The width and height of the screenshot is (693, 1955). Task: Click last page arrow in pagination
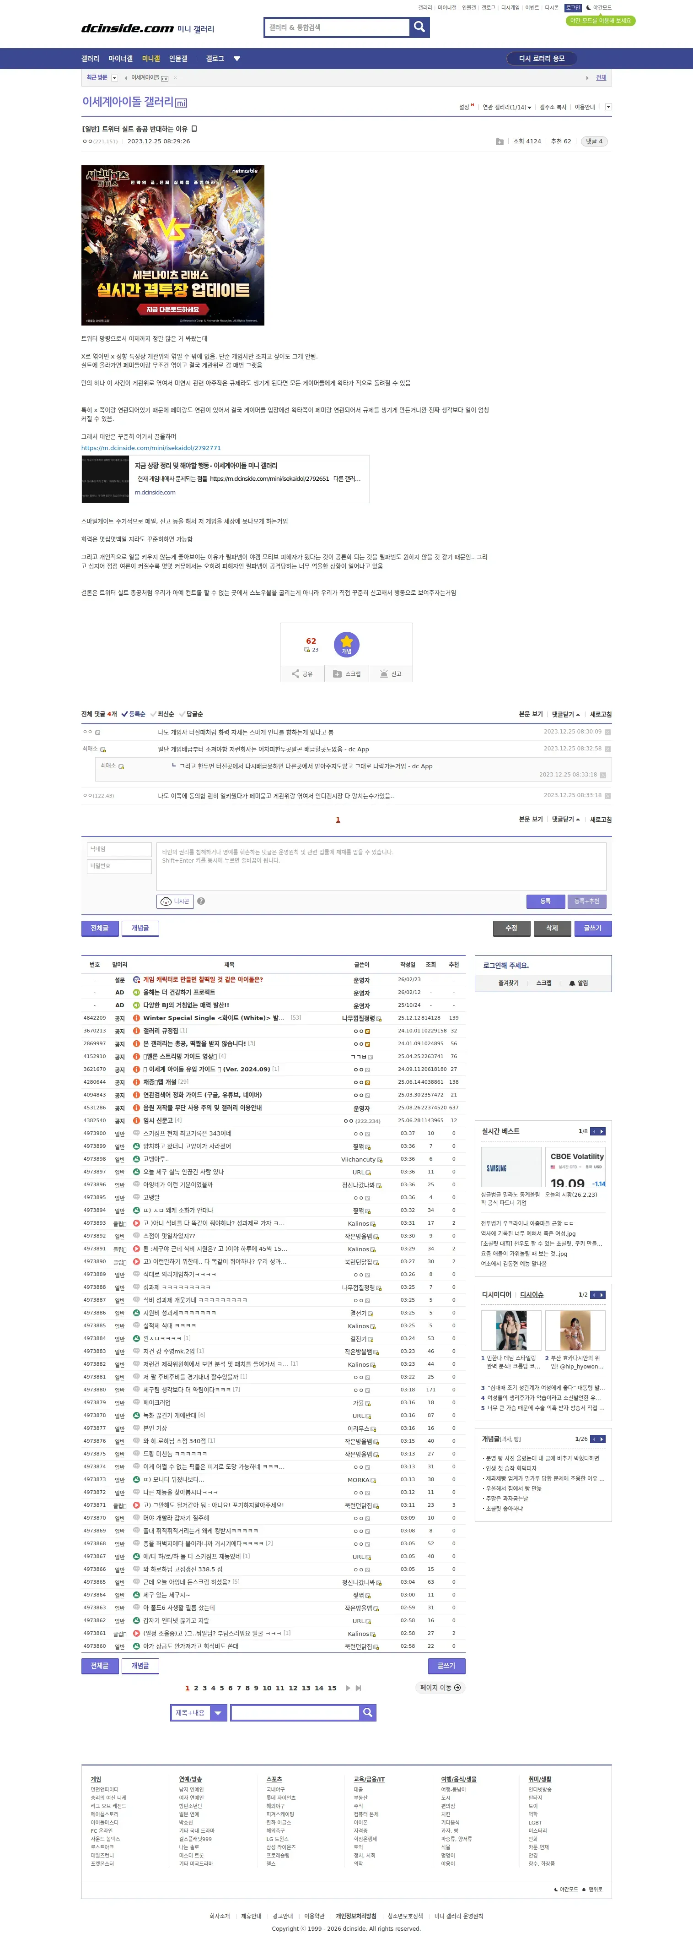[359, 1688]
